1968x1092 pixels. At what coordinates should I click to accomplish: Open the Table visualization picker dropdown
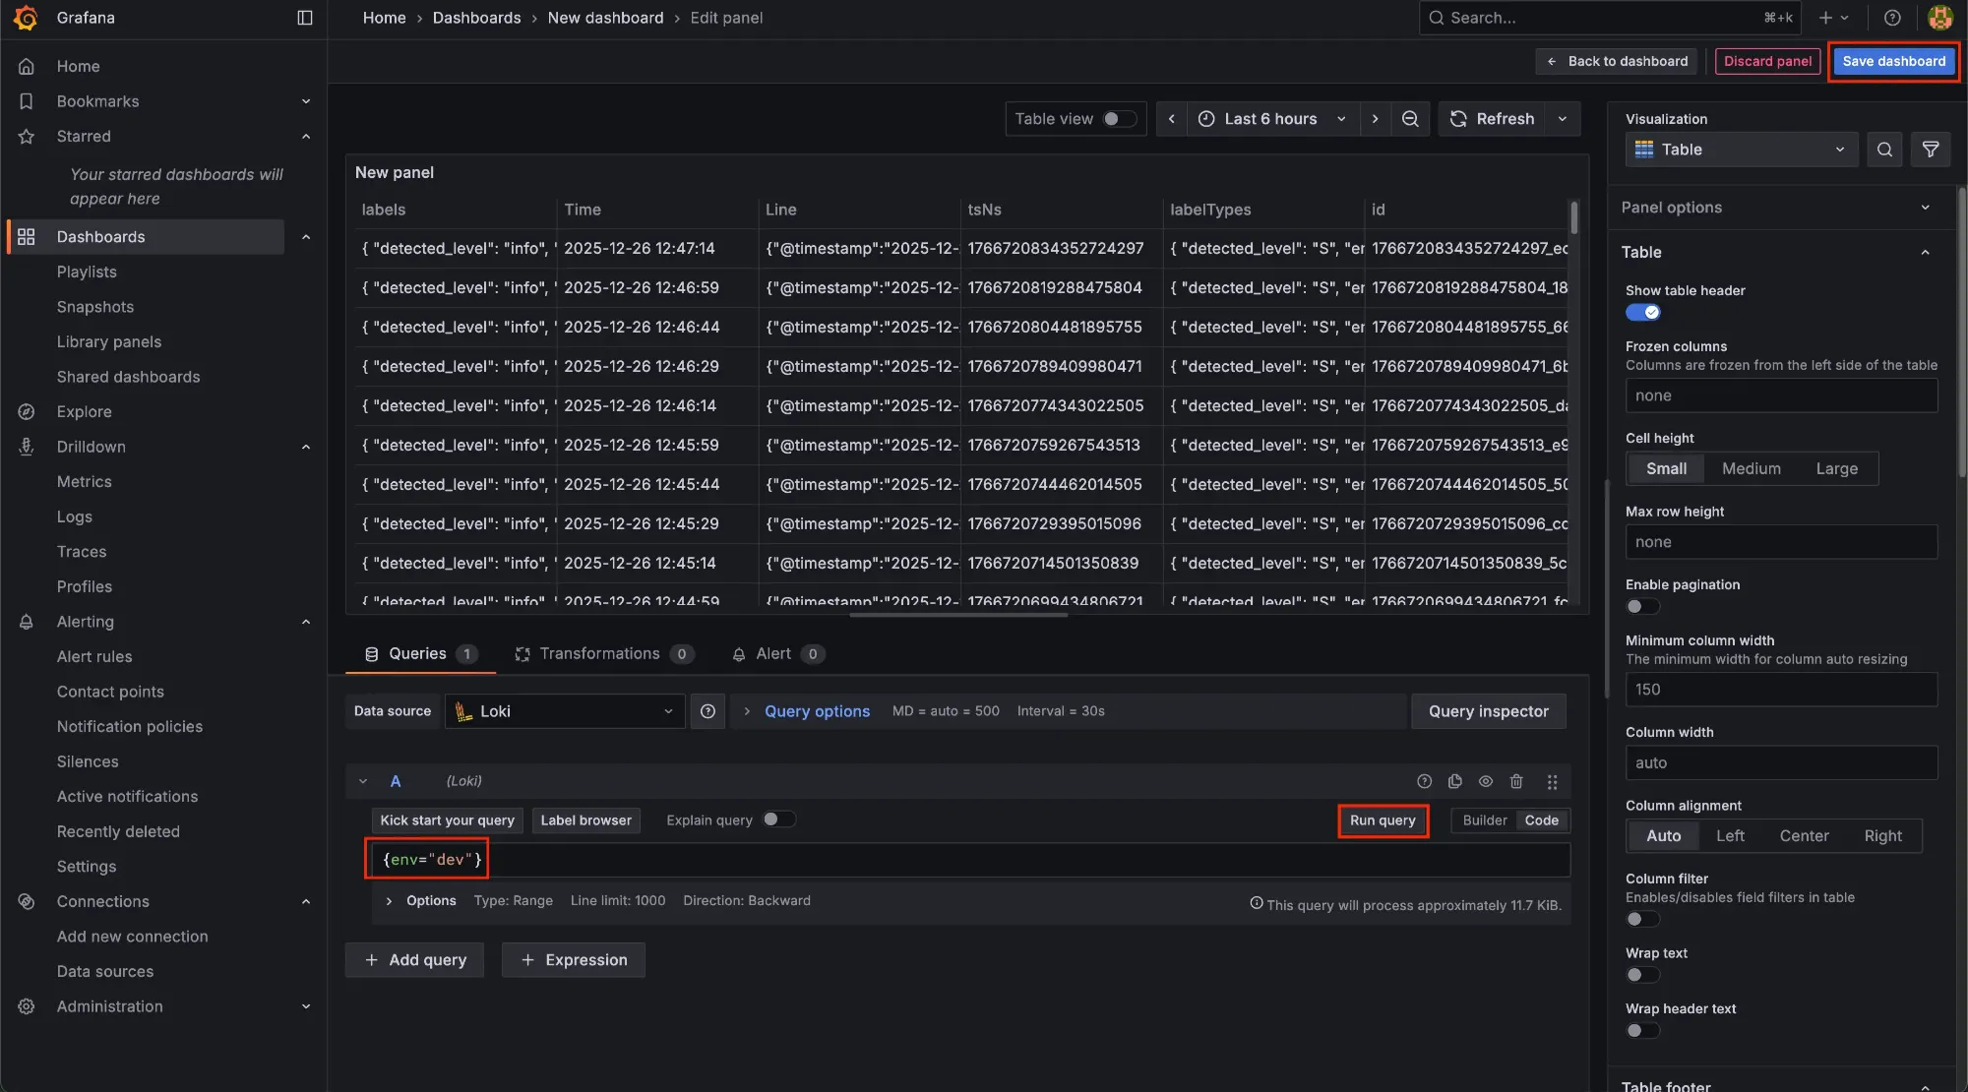(1740, 150)
